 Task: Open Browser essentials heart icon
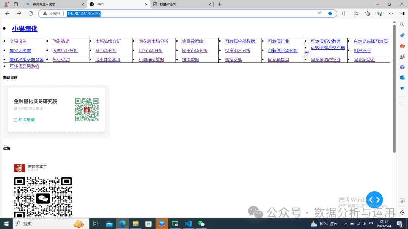[379, 14]
